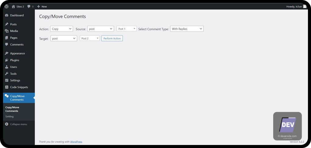Click the Copy/Move Comments page heading
The height and width of the screenshot is (148, 311).
pos(63,16)
